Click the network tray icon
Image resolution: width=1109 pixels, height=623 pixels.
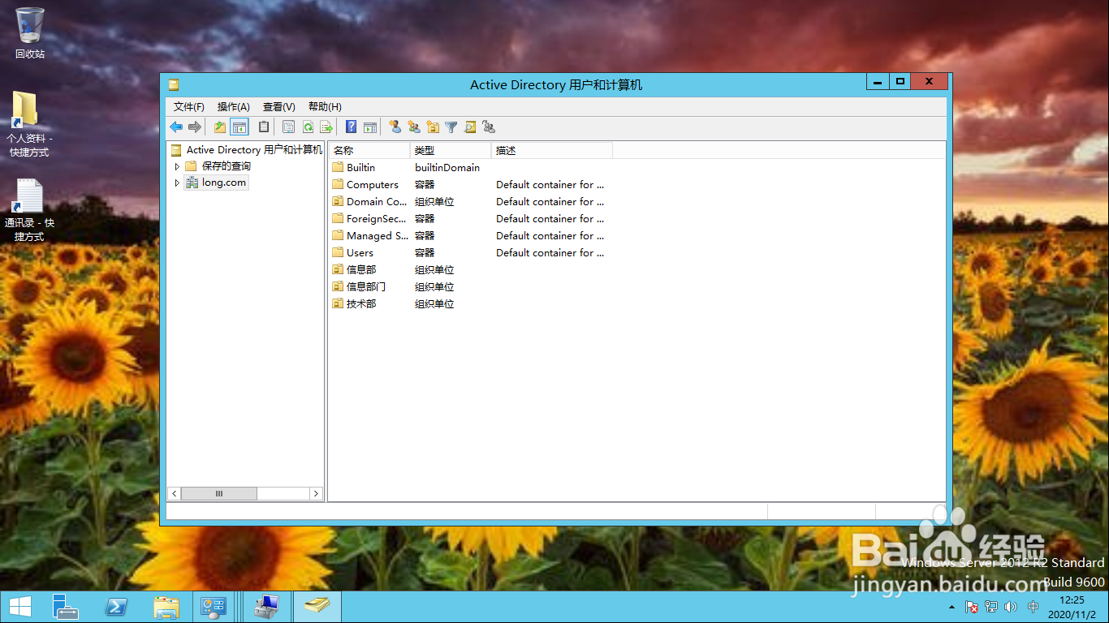[991, 607]
